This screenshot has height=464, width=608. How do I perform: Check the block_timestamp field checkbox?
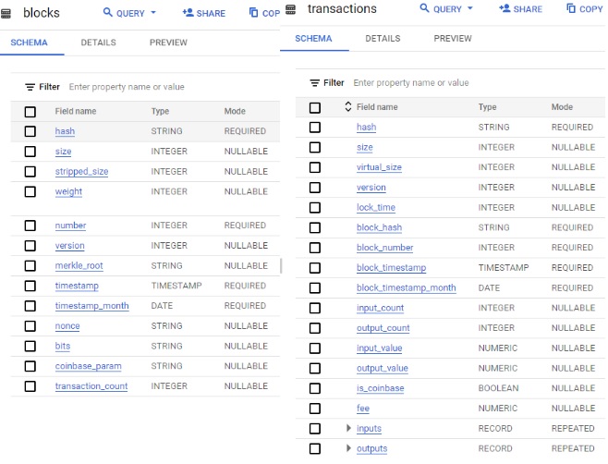(315, 268)
